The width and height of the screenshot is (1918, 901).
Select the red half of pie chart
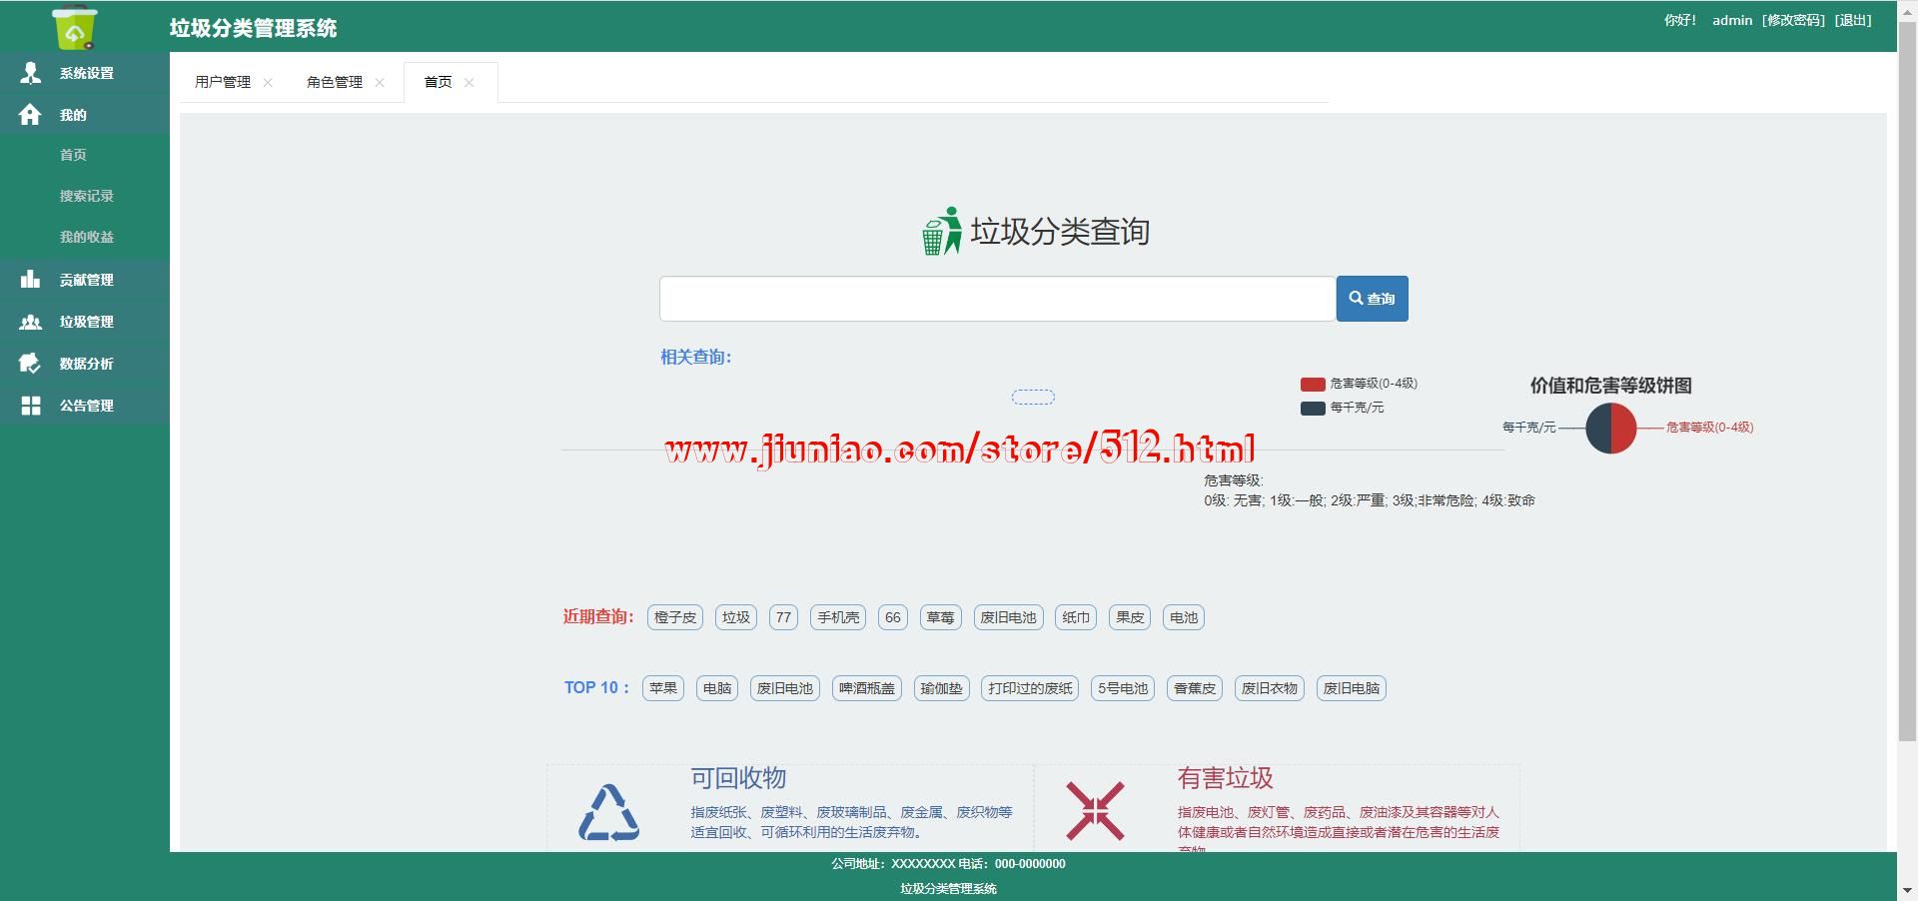pos(1624,429)
